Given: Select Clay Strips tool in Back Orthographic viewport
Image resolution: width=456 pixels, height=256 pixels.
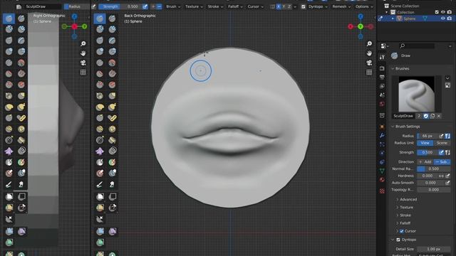Looking at the screenshot, I should (113, 29).
